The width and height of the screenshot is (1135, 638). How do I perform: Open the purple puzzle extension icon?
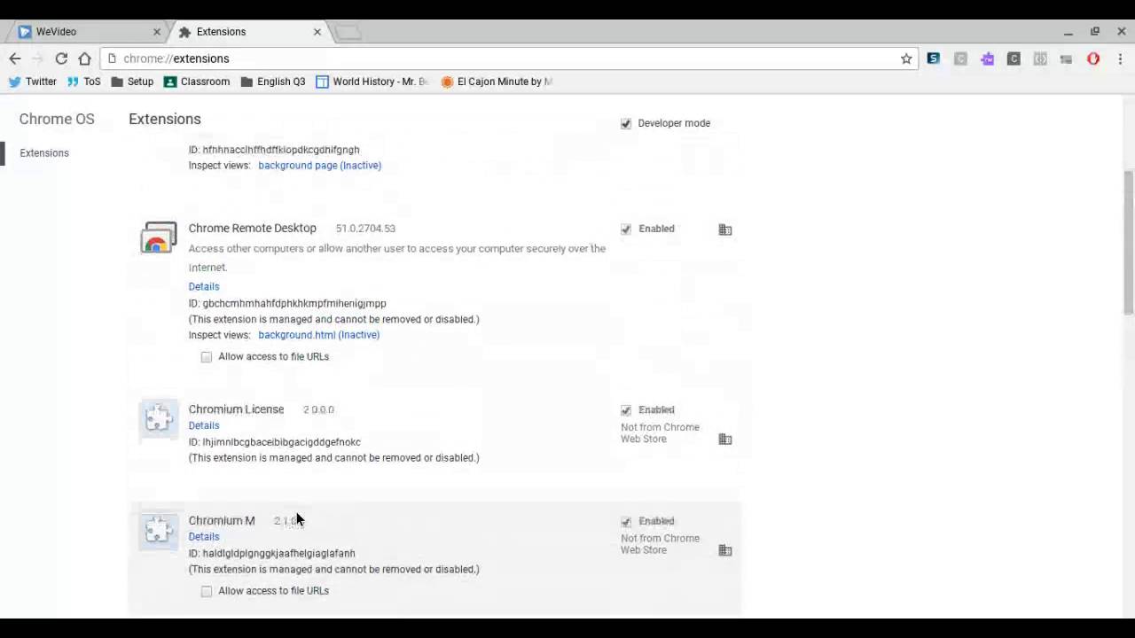(x=987, y=58)
